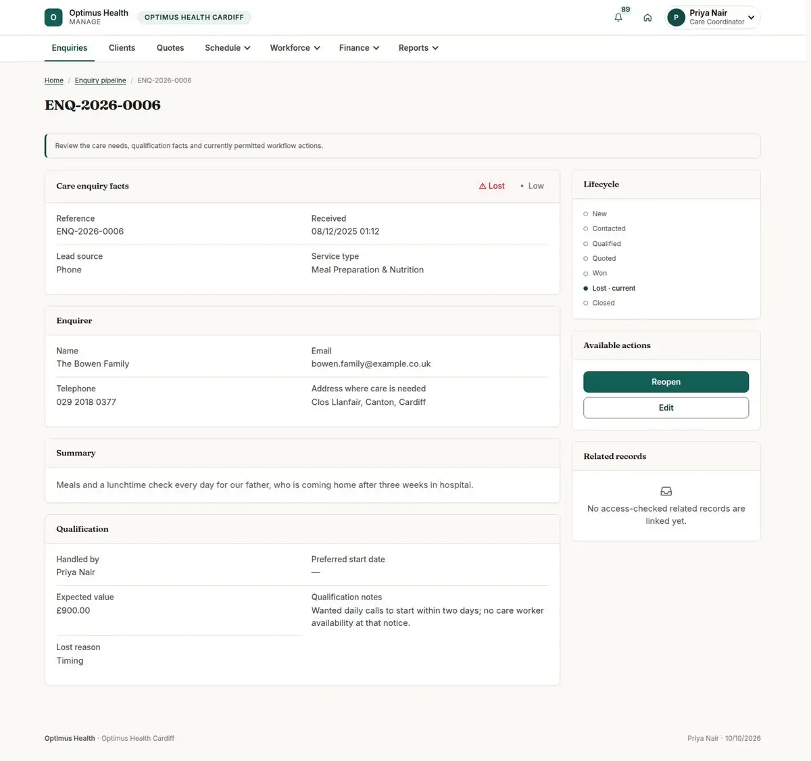
Task: Expand the Schedule menu
Action: click(228, 48)
